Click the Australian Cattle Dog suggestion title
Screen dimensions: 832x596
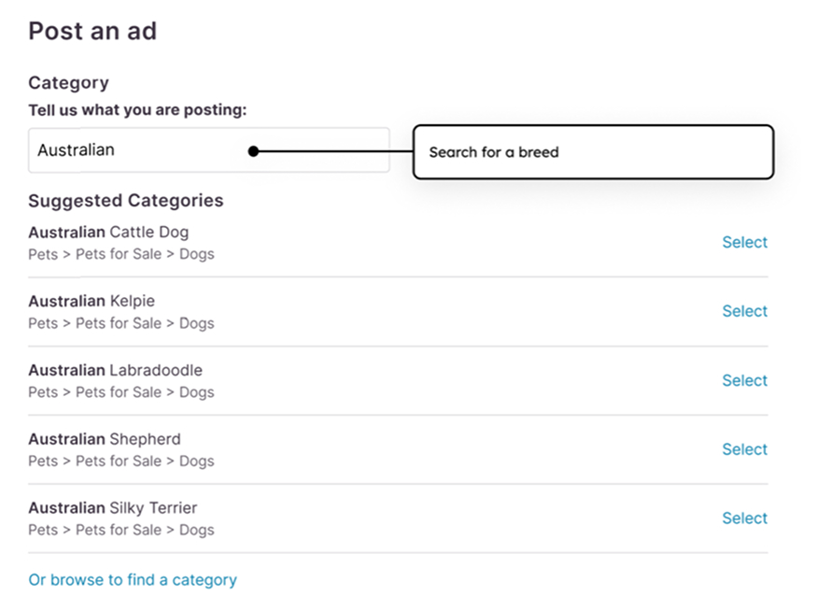[x=108, y=232]
